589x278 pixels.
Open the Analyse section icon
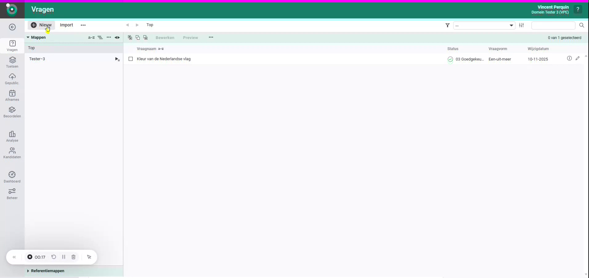[12, 136]
